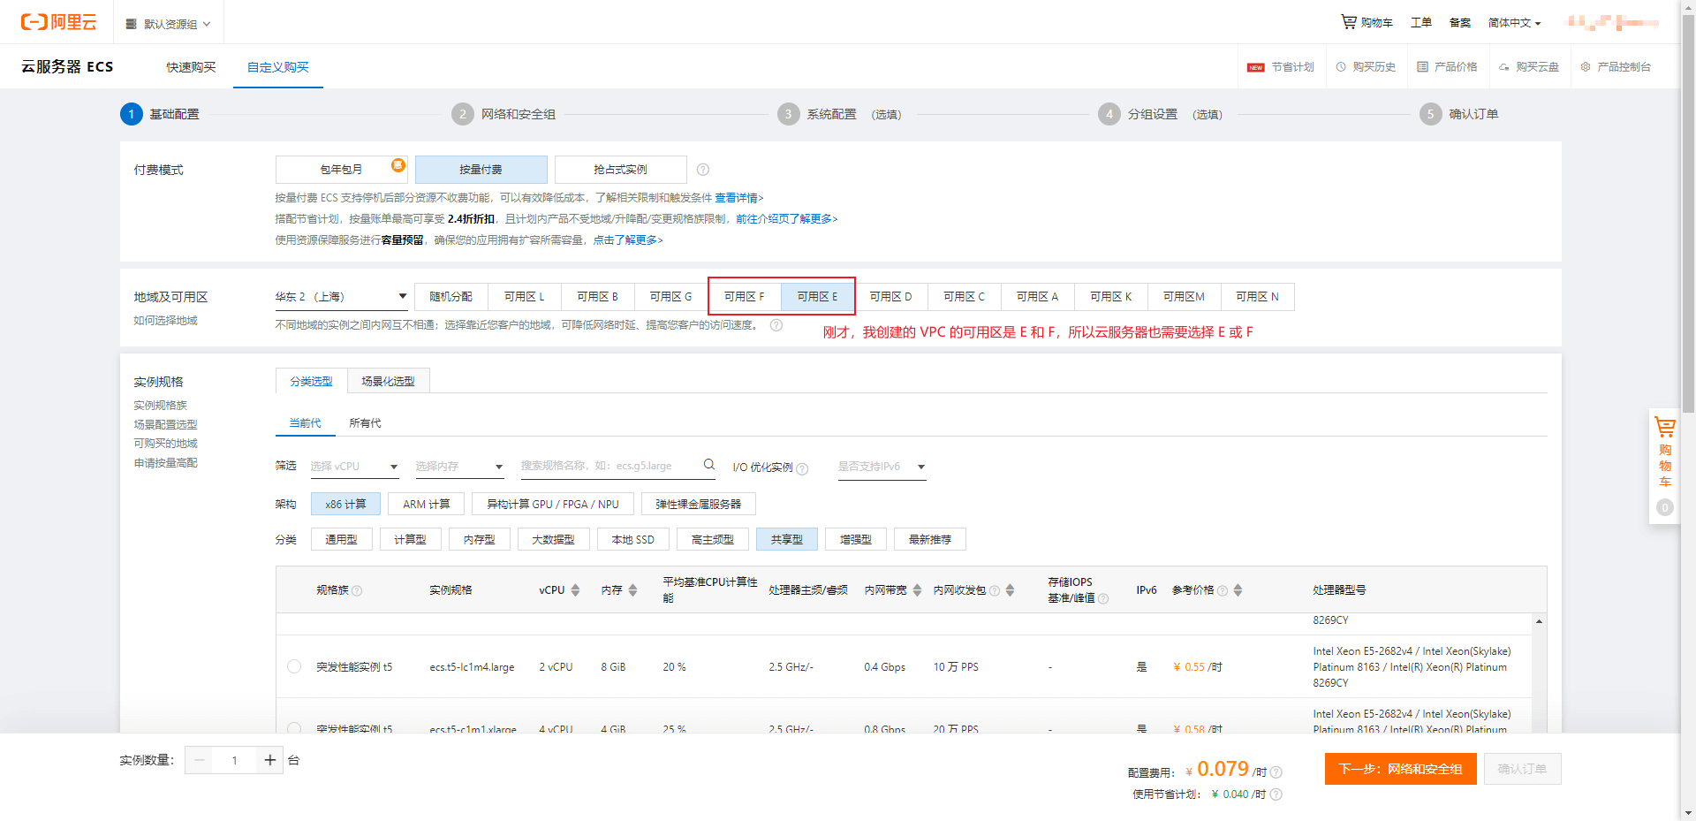The width and height of the screenshot is (1696, 821).
Task: Click the page scrollbar down arrow
Action: [x=1688, y=813]
